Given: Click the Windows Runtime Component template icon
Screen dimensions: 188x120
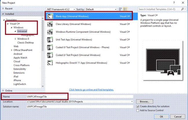Looking at the screenshot, I should coord(50,32).
